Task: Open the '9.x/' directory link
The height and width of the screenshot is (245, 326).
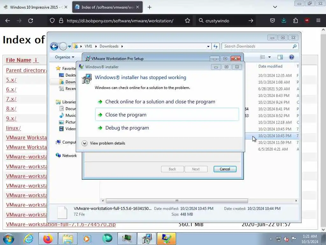Action: coord(11,118)
